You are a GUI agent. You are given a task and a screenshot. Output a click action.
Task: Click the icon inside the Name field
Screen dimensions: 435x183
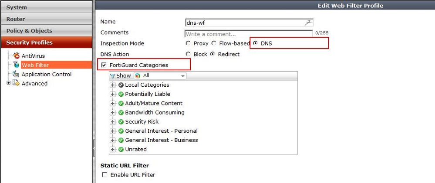[308, 23]
